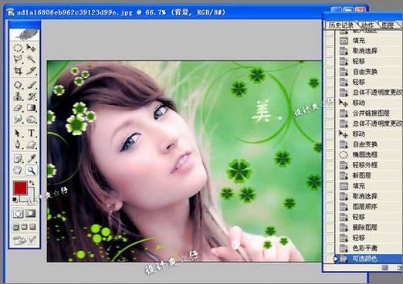Select the Magic Wand tool

(31, 59)
